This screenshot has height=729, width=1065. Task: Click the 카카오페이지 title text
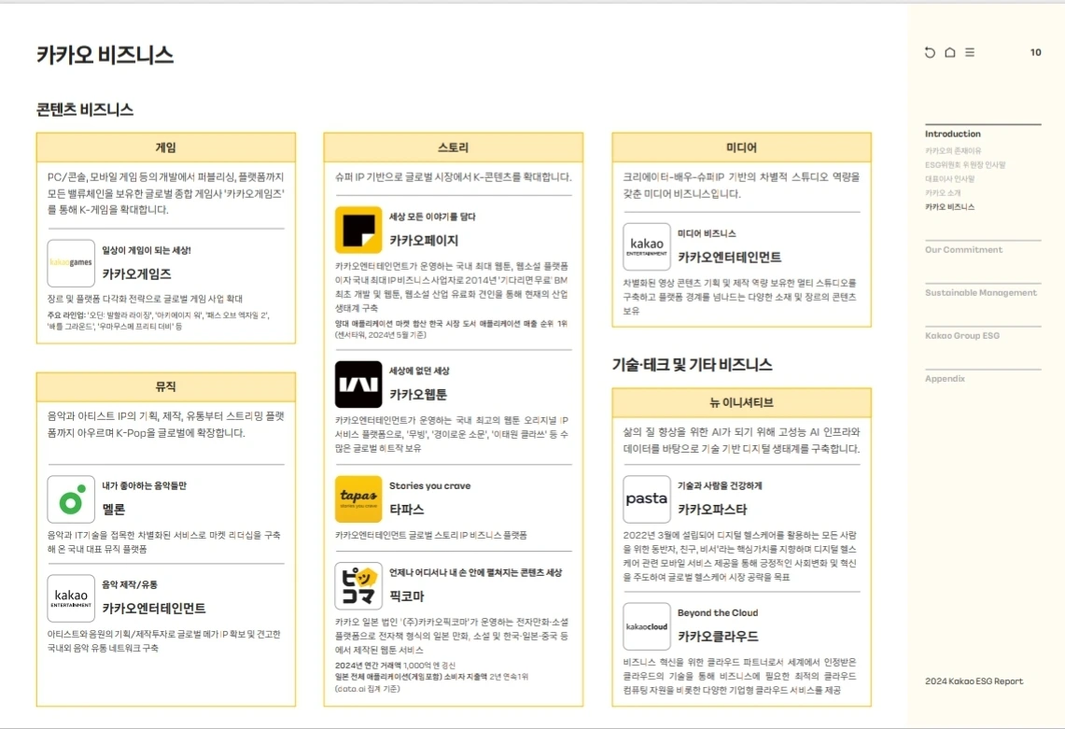(x=424, y=241)
